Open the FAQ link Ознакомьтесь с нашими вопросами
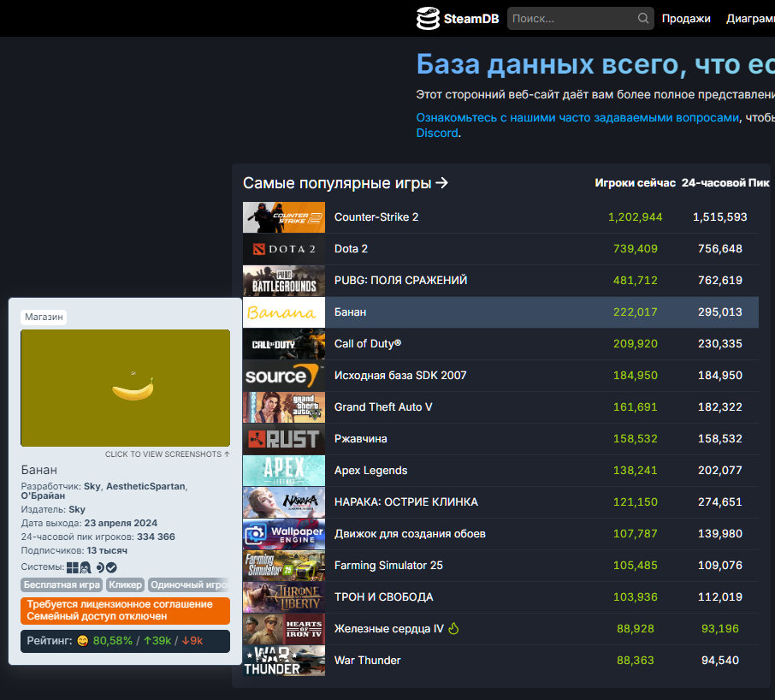This screenshot has height=700, width=775. 577,117
